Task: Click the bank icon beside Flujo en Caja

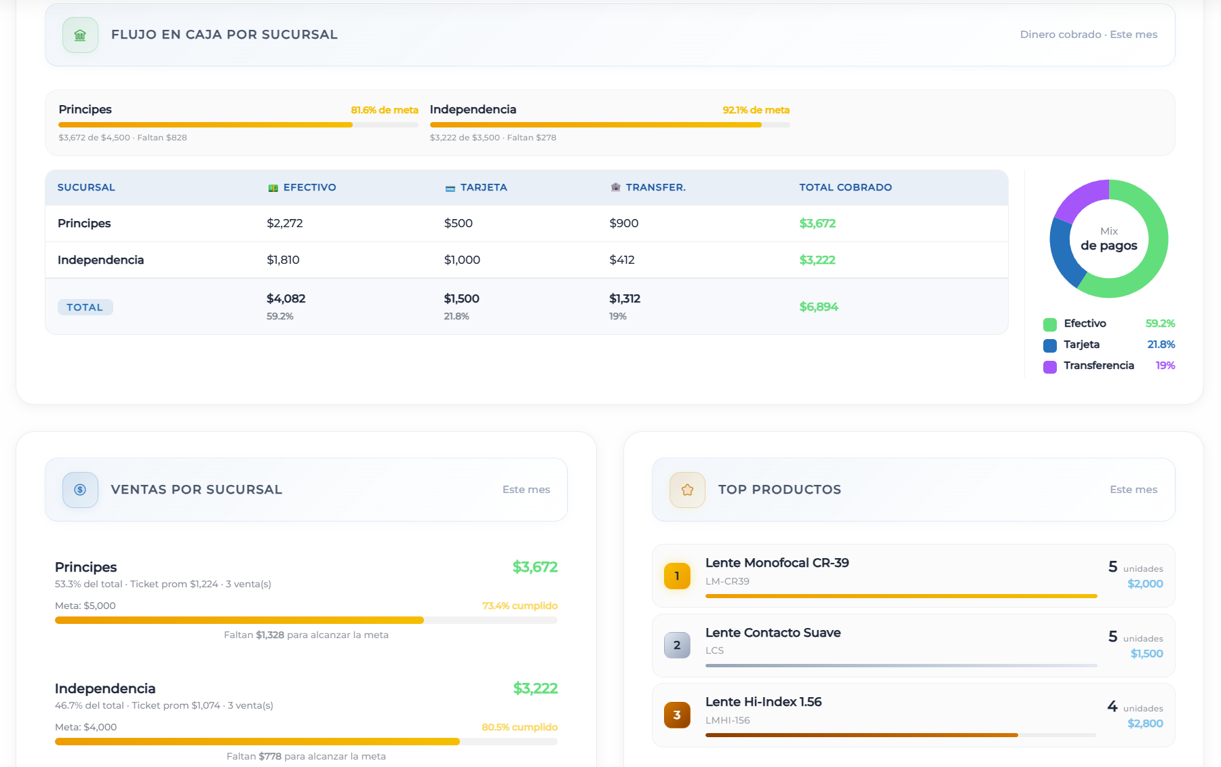Action: point(79,35)
